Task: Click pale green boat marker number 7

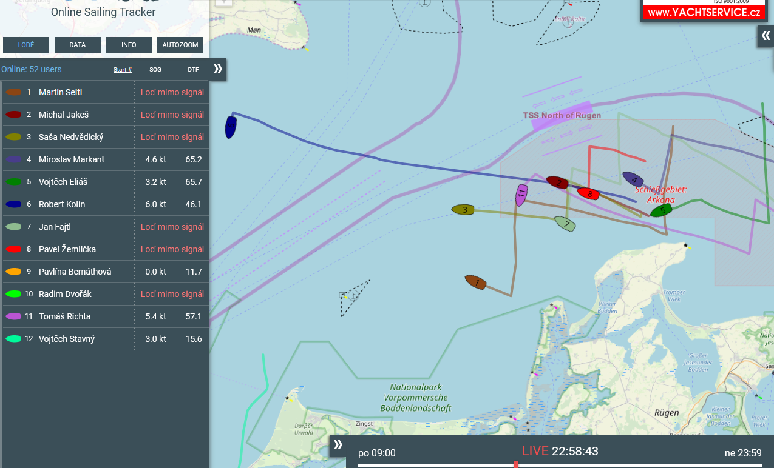Action: (x=565, y=224)
